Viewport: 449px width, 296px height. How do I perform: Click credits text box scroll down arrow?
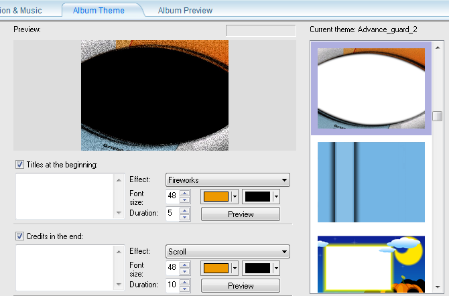click(119, 284)
